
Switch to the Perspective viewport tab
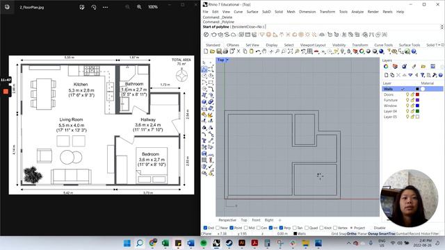coord(227,220)
